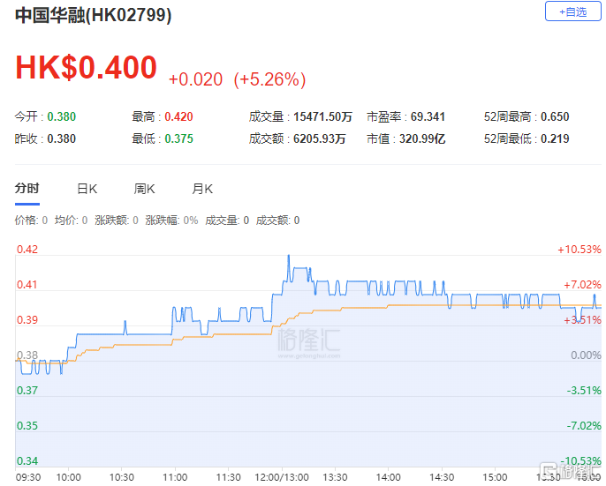Click the 涨跌额 readout above the chart
Screen dimensions: 606x486
(x=117, y=221)
